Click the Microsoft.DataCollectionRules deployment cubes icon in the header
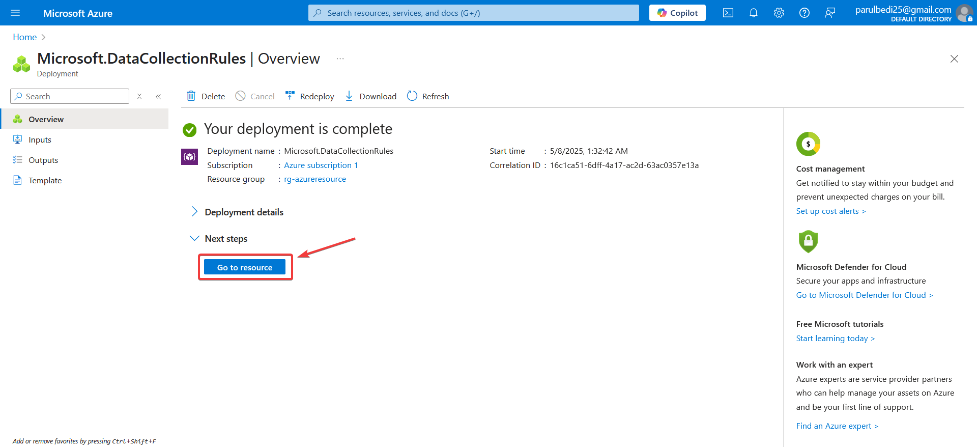977x447 pixels. 21,64
